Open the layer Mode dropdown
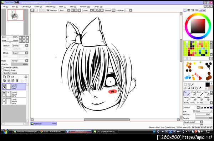Viewport: 214px width, 141px height. [x=20, y=60]
